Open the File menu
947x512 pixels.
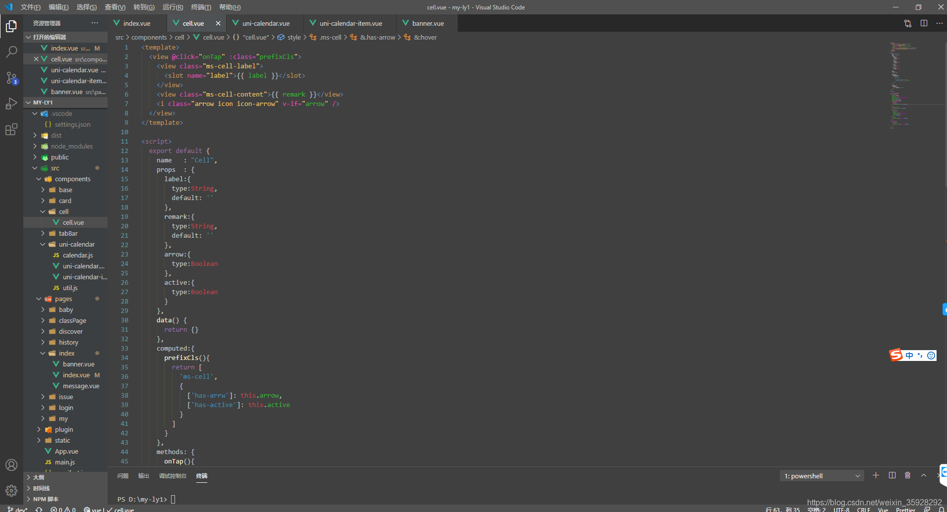click(31, 7)
